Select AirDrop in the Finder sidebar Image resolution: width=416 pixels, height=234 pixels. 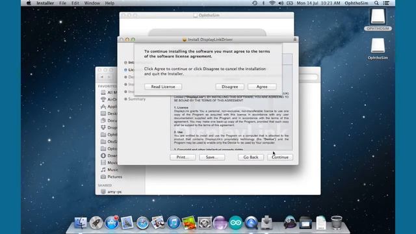click(x=109, y=99)
